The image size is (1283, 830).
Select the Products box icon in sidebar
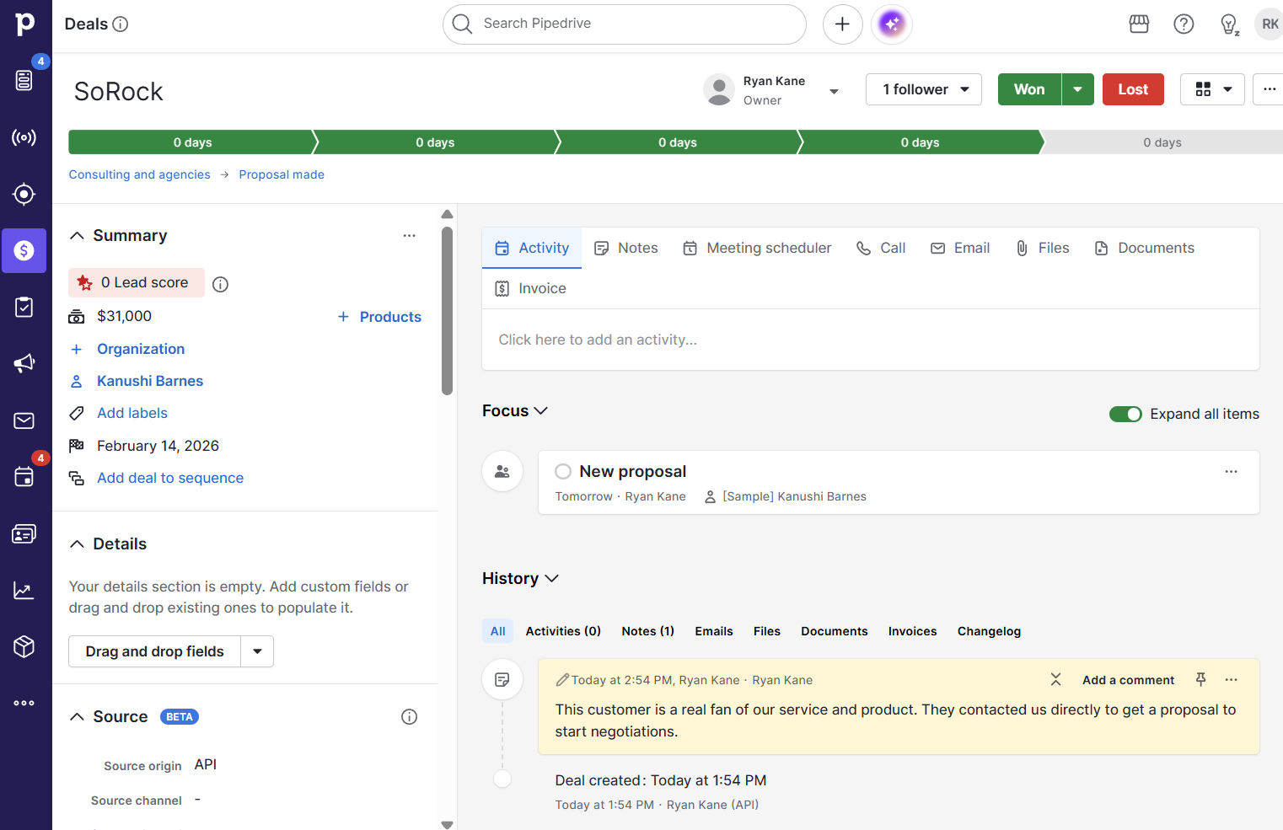click(x=24, y=646)
